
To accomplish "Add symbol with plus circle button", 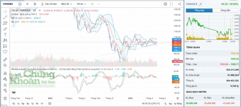I will point(20,4).
